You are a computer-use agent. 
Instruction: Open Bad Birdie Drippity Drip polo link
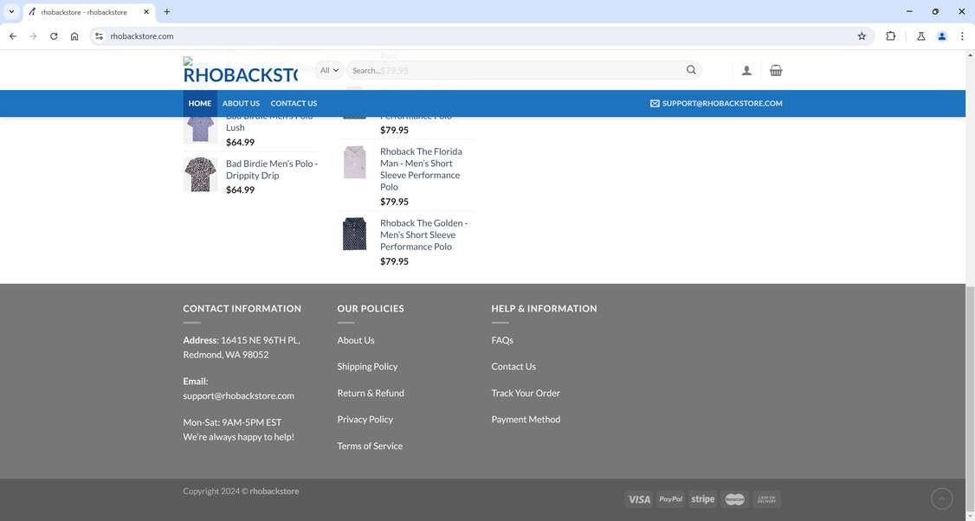[272, 169]
